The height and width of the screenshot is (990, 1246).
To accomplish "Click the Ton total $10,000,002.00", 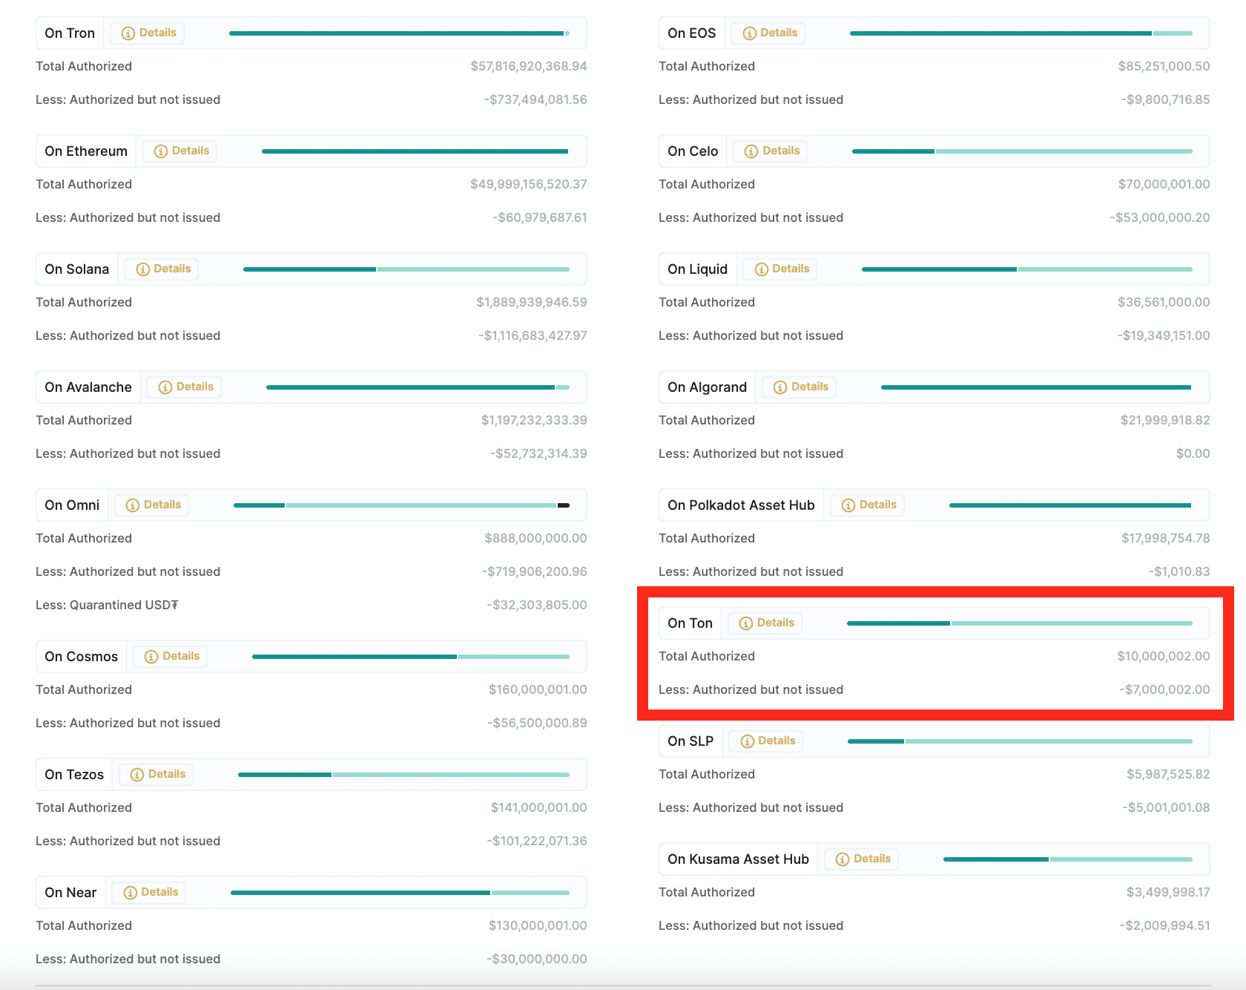I will 1164,657.
